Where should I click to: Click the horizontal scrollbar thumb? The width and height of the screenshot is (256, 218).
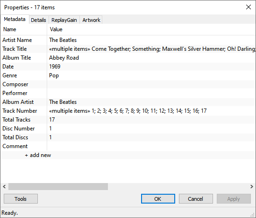pyautogui.click(x=58, y=186)
